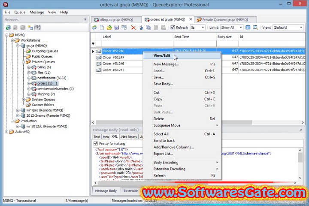Select the shipping (7) queue
Screen dimensions: 309x206
coord(46,94)
